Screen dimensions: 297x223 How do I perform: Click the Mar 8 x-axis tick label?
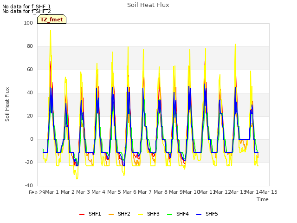tap(161, 192)
